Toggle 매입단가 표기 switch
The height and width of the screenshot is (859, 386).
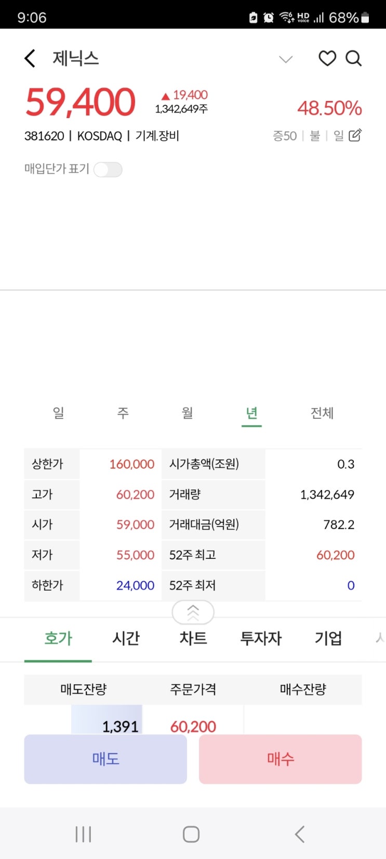click(108, 170)
